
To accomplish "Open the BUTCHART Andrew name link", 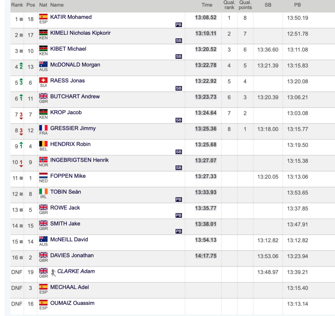I will pyautogui.click(x=75, y=96).
